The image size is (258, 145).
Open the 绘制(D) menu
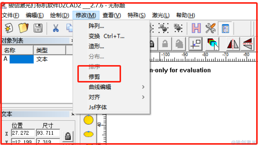click(60, 16)
